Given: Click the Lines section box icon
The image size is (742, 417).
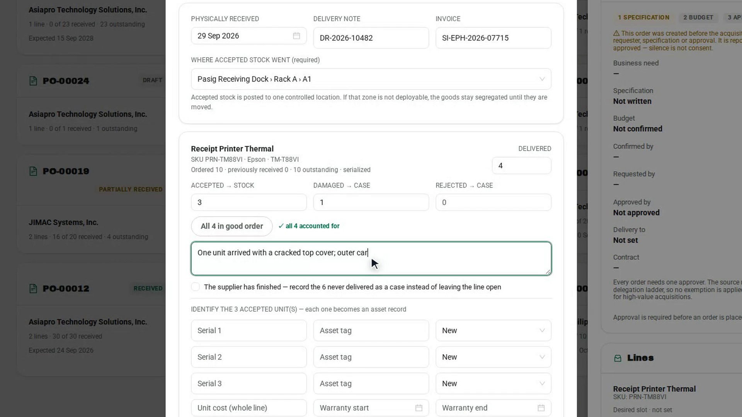Looking at the screenshot, I should pos(618,358).
